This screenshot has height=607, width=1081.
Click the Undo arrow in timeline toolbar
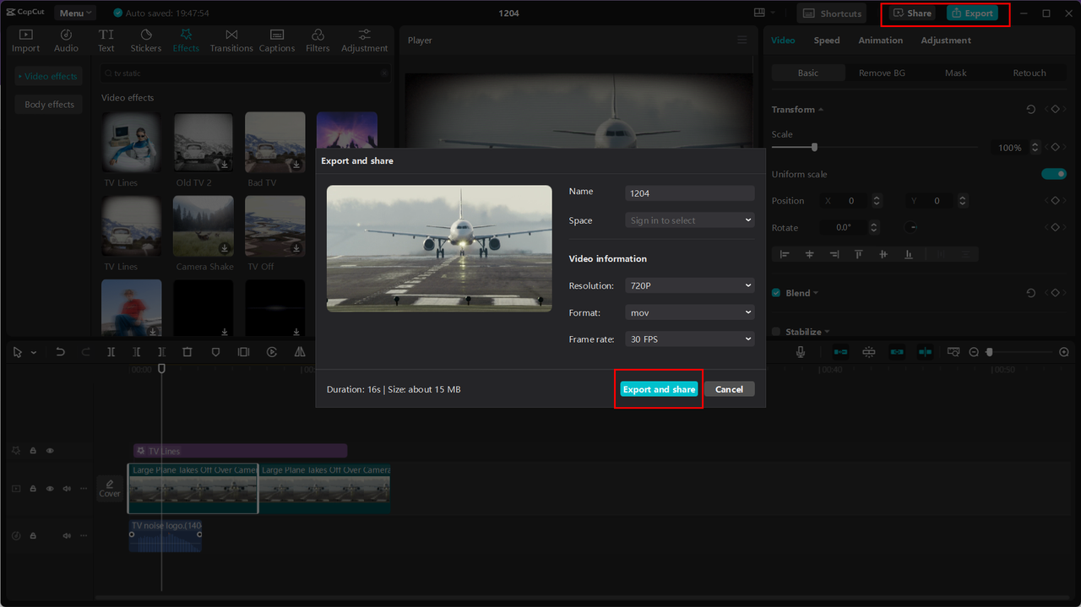click(60, 352)
